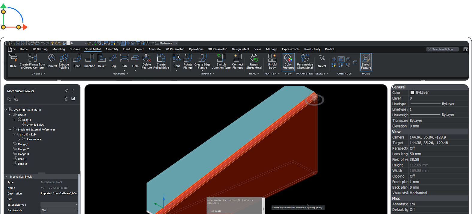Collapse the Bodies folder

(x=10, y=115)
